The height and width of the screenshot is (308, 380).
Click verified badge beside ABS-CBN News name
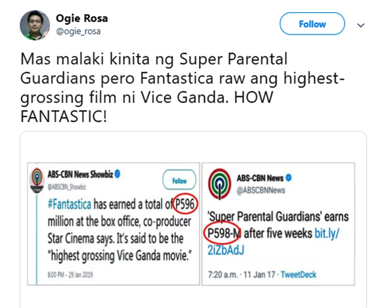pyautogui.click(x=288, y=178)
